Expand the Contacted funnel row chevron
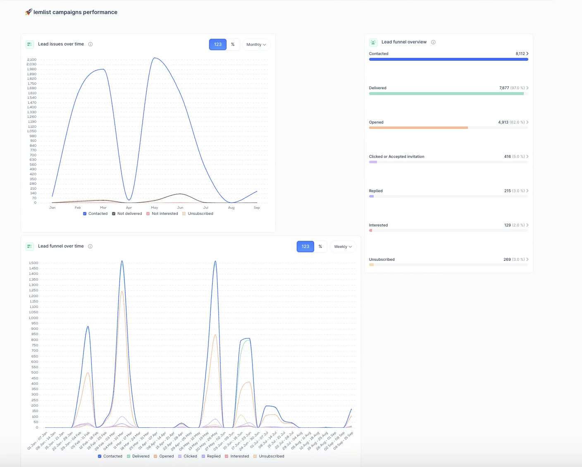 tap(527, 54)
